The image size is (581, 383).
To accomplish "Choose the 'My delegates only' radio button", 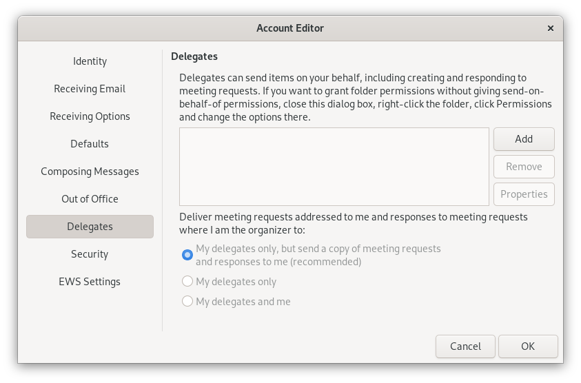I will coord(187,282).
